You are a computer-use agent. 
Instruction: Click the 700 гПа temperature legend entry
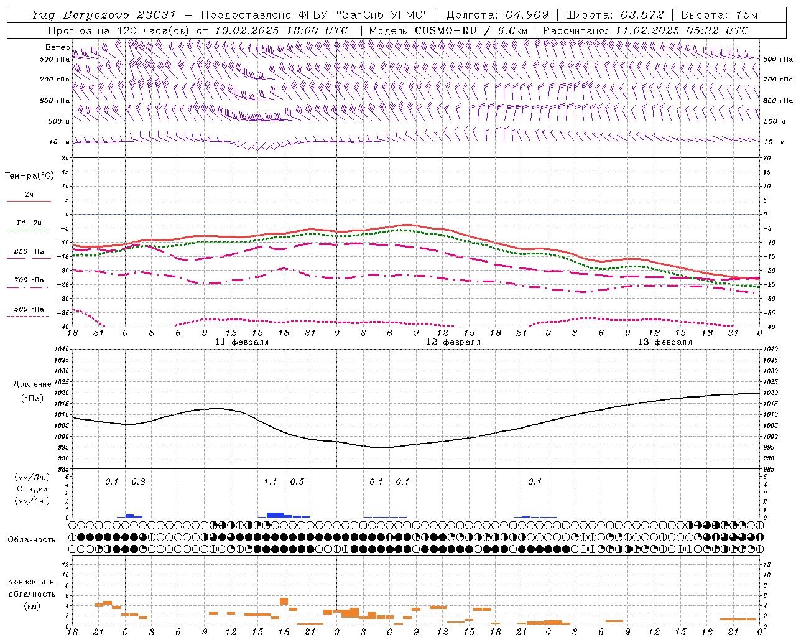tap(29, 280)
